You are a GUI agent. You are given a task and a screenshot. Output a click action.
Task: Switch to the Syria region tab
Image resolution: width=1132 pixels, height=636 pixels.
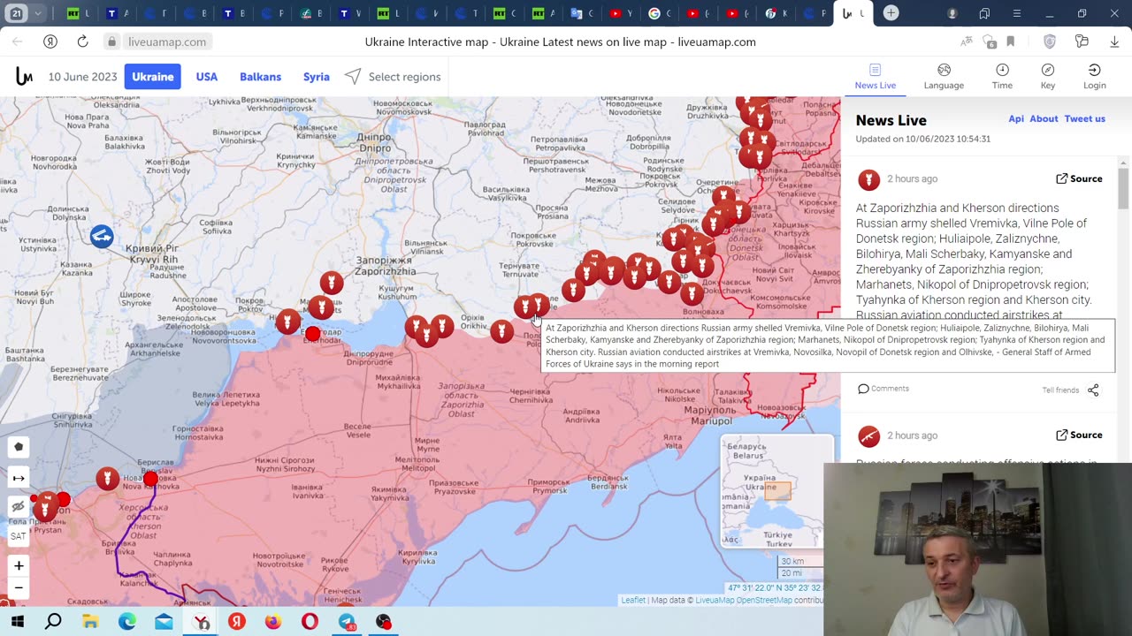317,77
